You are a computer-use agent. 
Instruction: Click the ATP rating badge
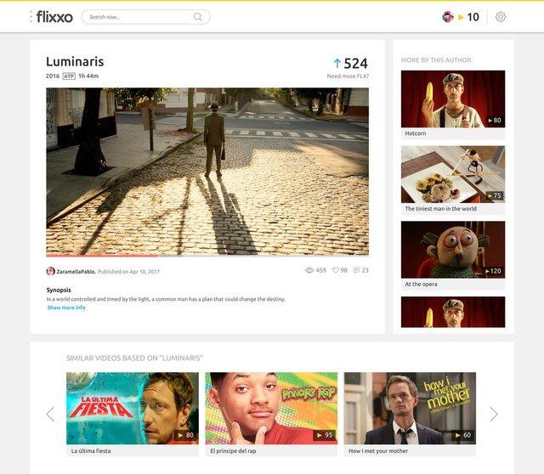click(x=69, y=76)
